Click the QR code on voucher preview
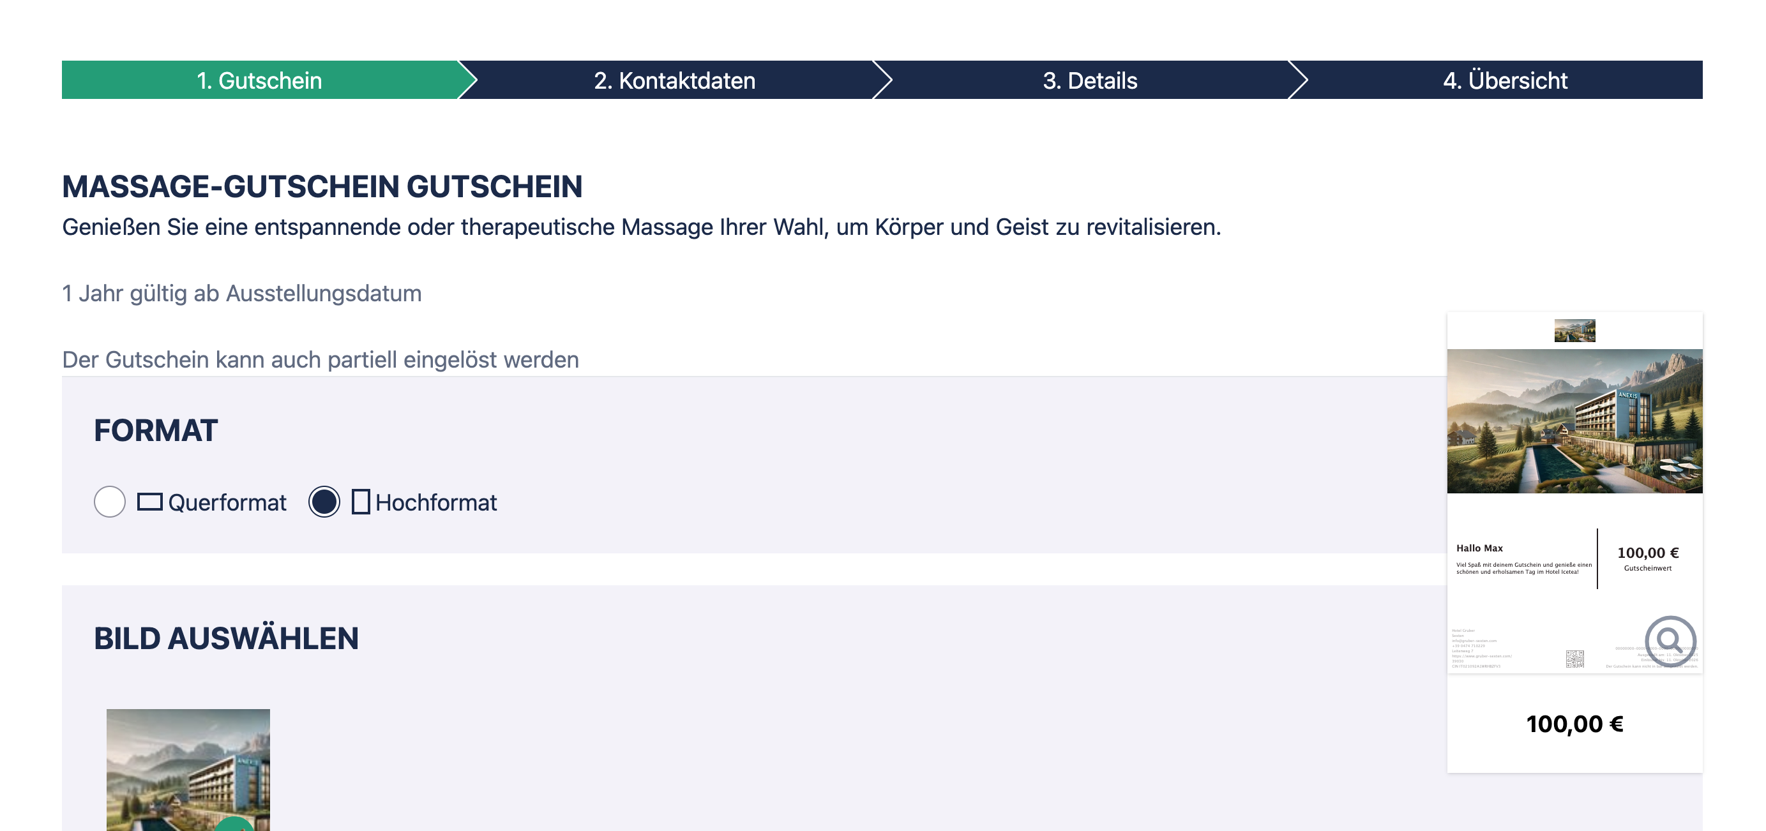This screenshot has height=831, width=1766. pyautogui.click(x=1574, y=659)
